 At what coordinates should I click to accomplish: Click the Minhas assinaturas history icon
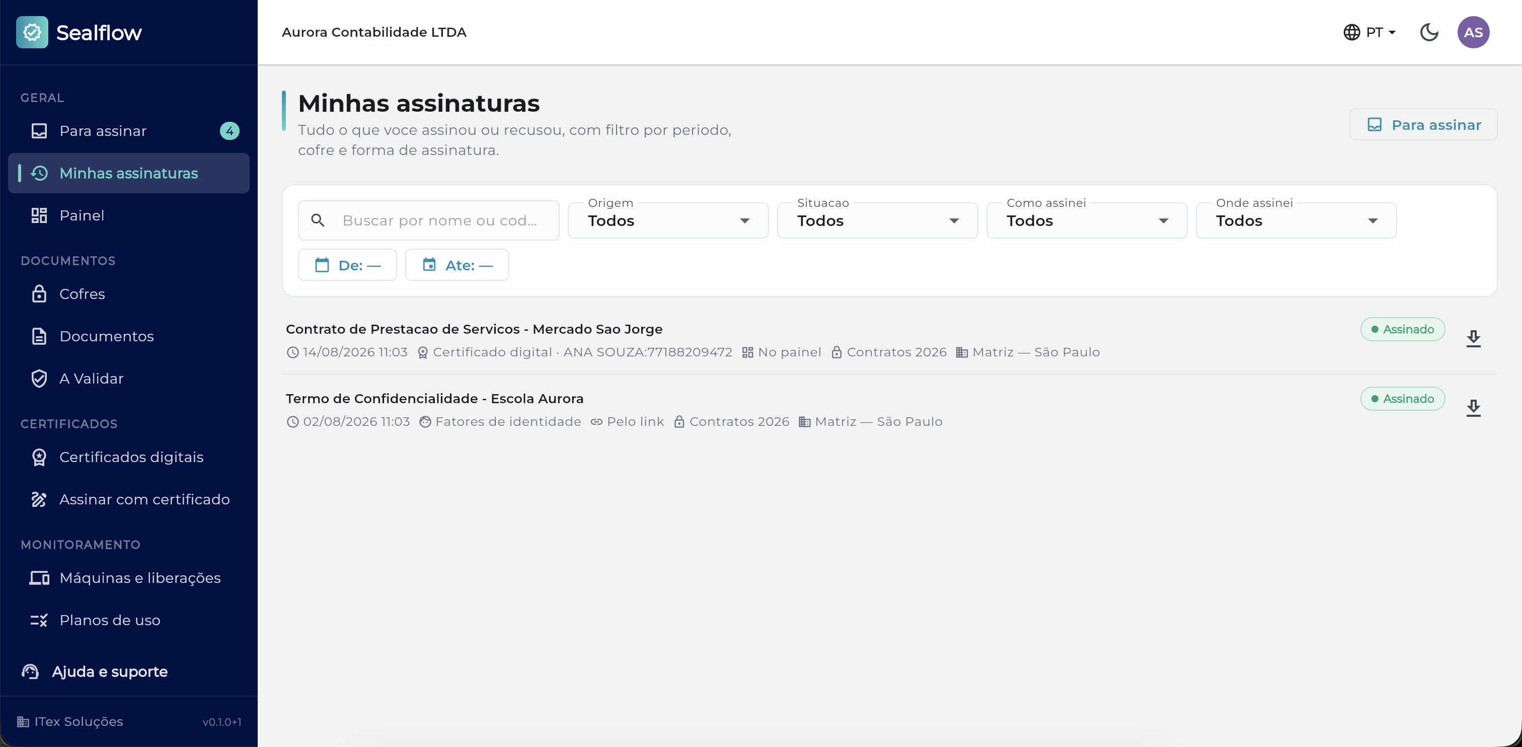[39, 173]
